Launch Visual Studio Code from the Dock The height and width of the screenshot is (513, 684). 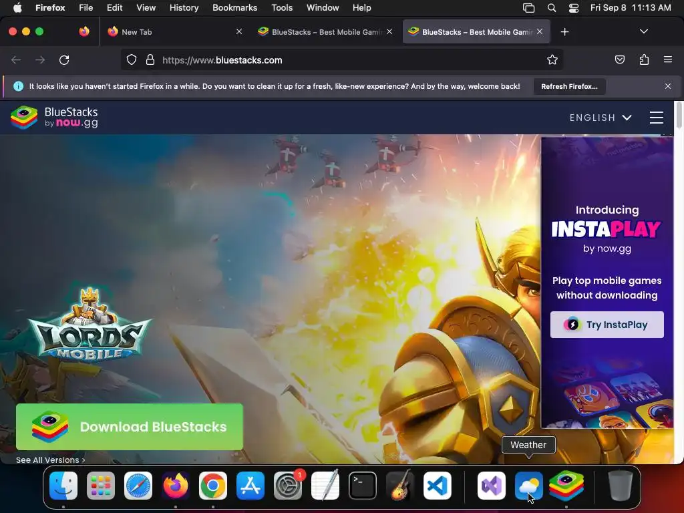(x=438, y=486)
